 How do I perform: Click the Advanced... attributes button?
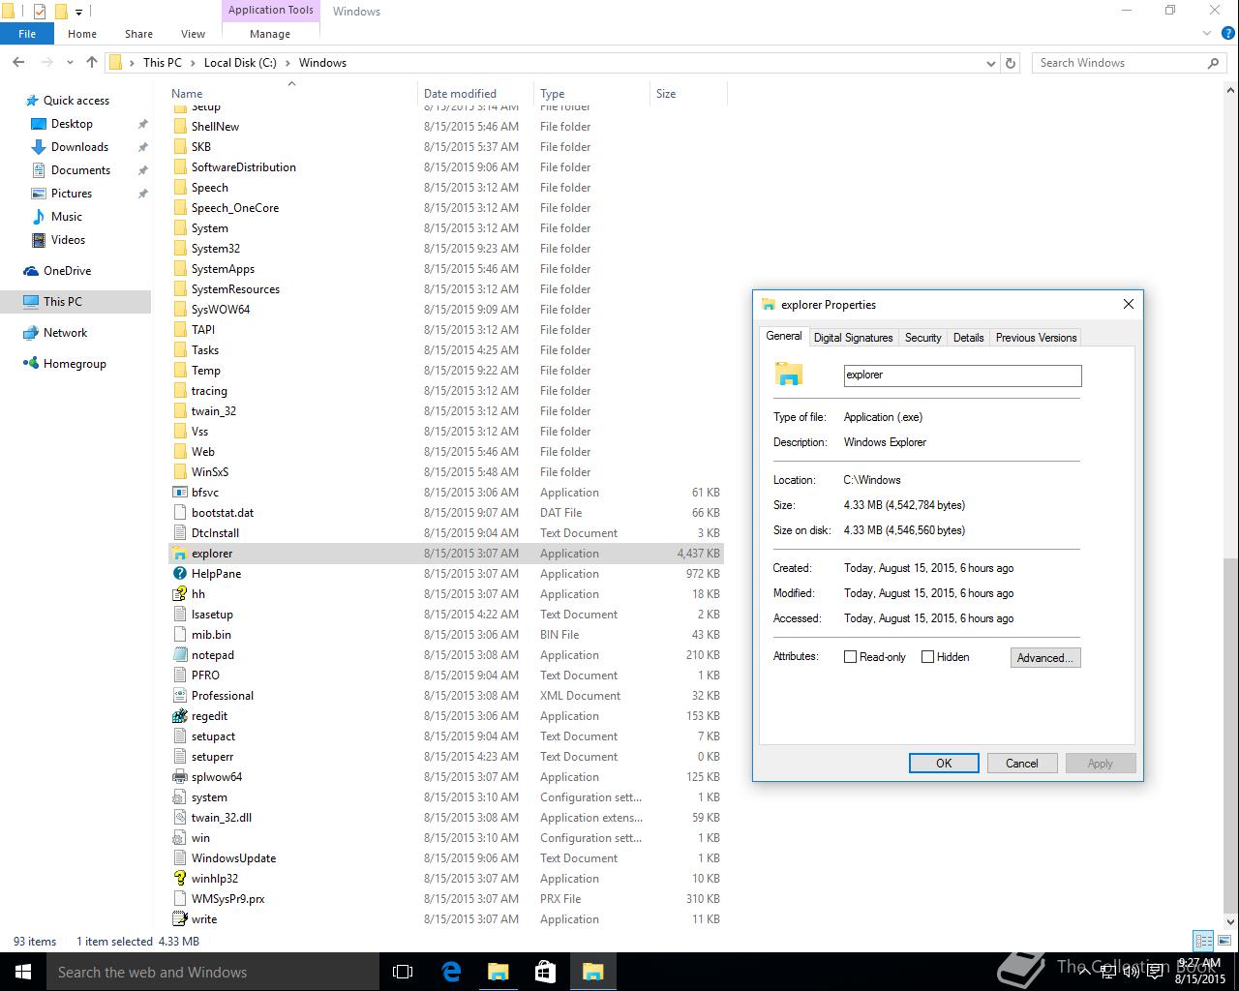pyautogui.click(x=1044, y=658)
